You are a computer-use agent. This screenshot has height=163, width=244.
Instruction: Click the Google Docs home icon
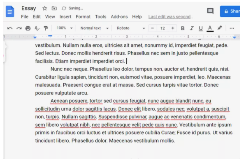(10, 11)
